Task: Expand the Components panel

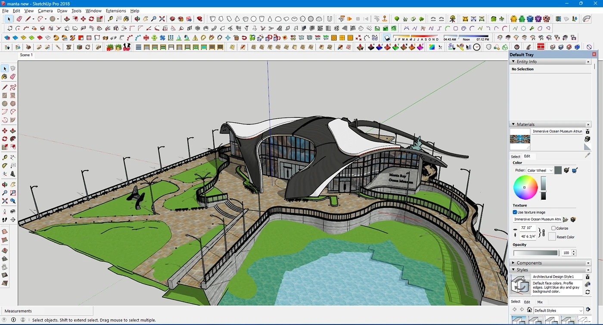Action: [x=513, y=263]
